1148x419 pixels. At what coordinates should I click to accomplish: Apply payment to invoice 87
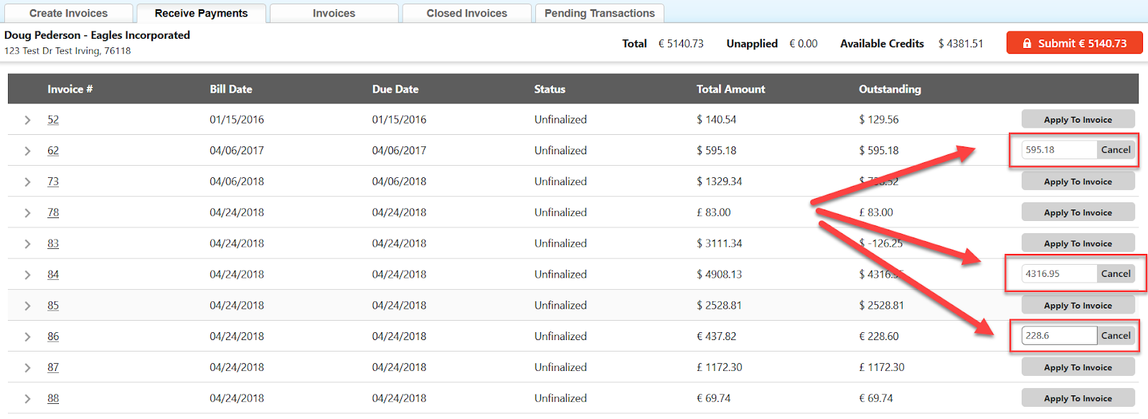[x=1078, y=367]
